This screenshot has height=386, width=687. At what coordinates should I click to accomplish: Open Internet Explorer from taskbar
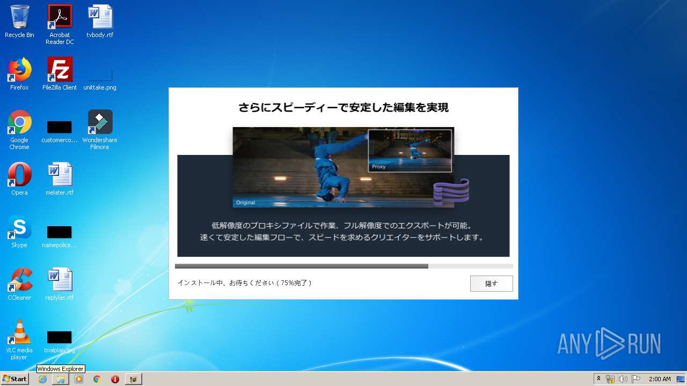click(42, 379)
